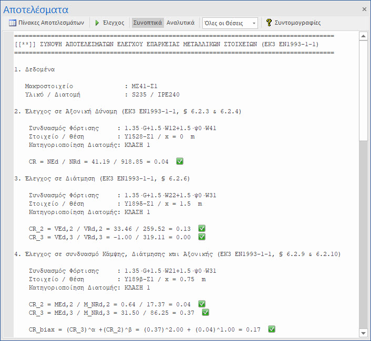Run the Έλεγχος check
Viewport: 371px width, 341px height.
(x=114, y=23)
